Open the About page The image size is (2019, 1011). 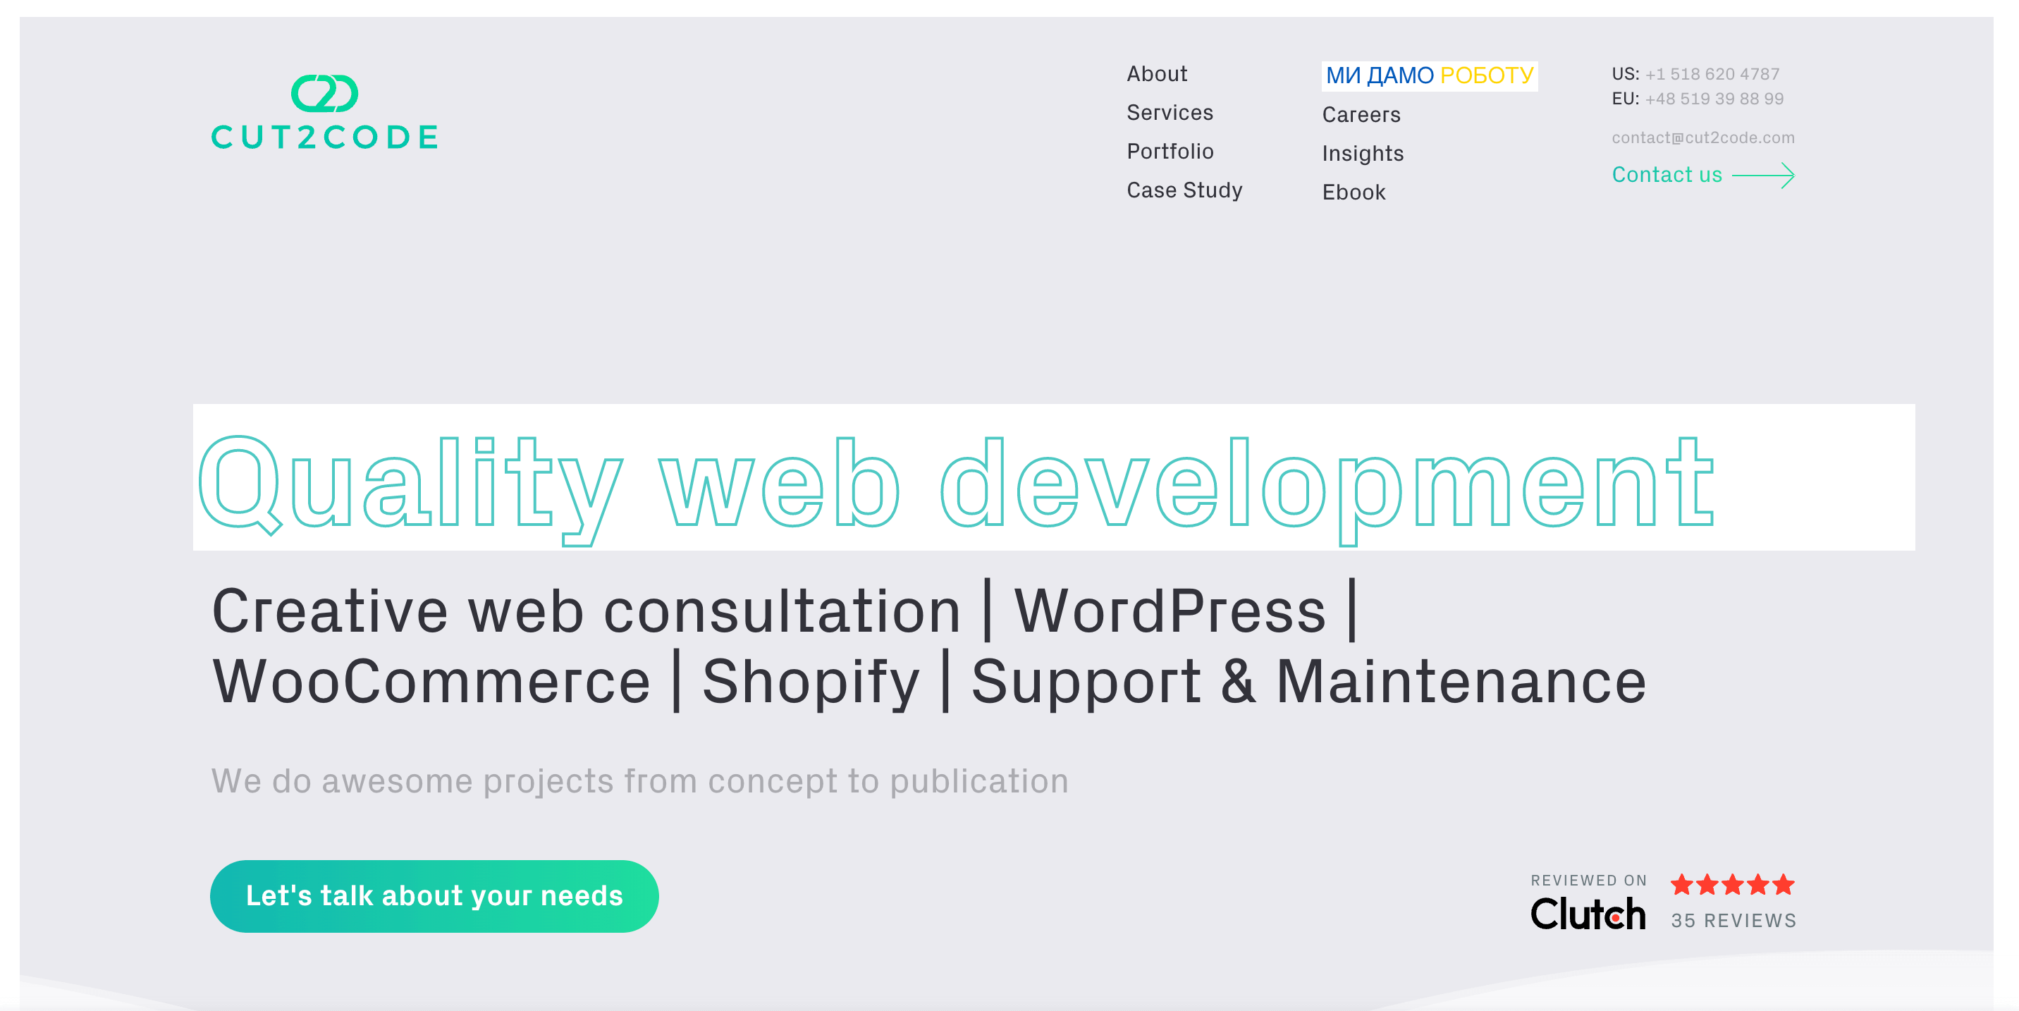click(x=1156, y=73)
